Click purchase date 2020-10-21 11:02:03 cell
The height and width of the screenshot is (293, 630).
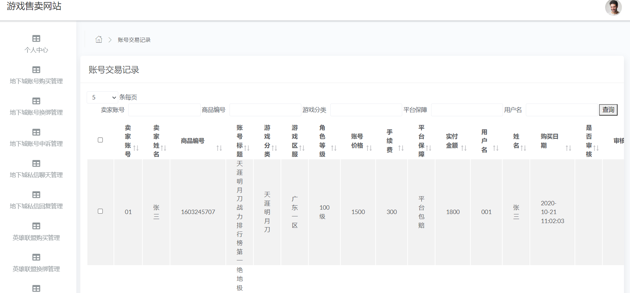pos(552,212)
